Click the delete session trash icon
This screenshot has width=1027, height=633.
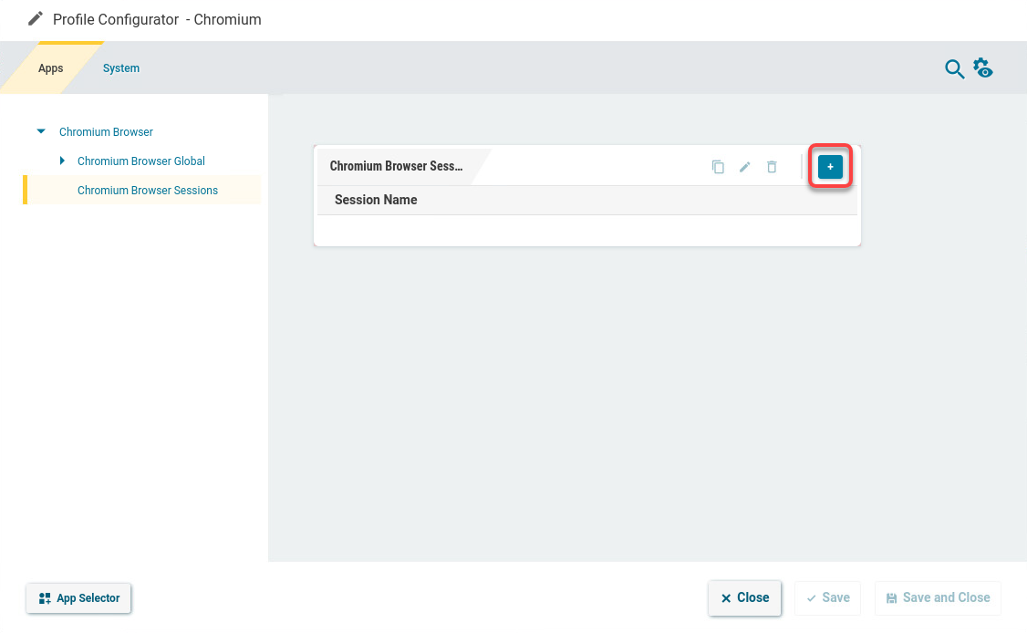point(772,167)
